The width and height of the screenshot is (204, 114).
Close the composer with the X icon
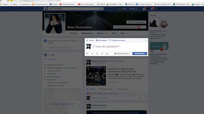coord(146,41)
